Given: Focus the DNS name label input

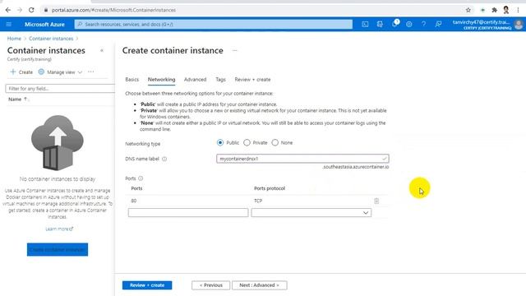Looking at the screenshot, I should pyautogui.click(x=302, y=159).
